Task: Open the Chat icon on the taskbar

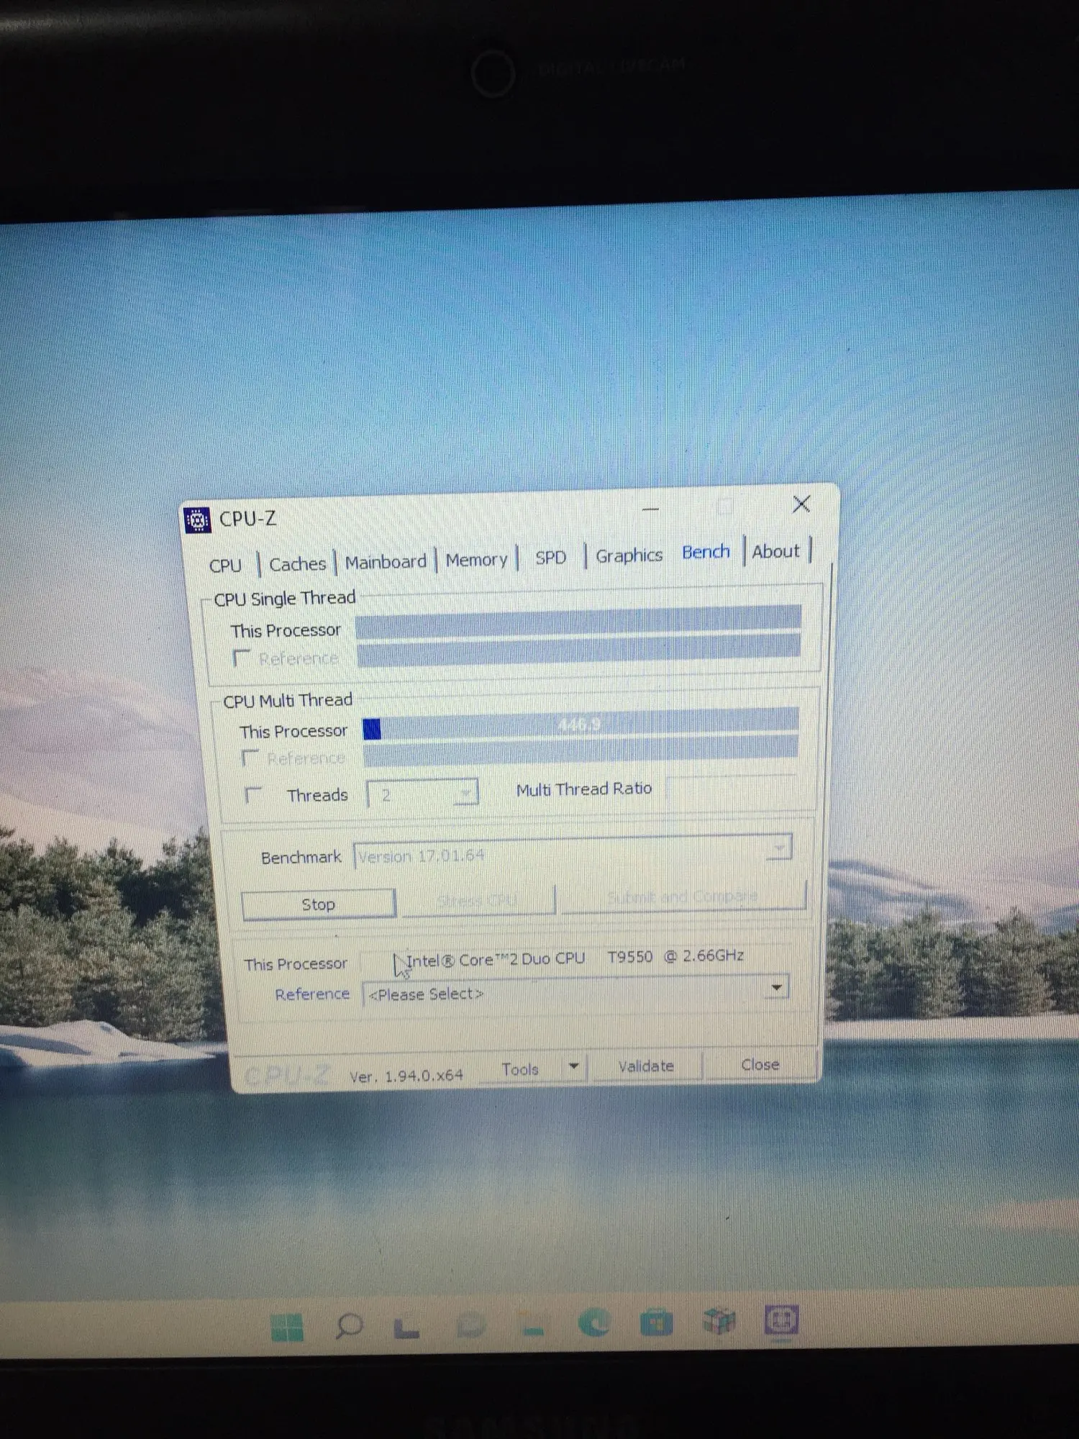Action: [x=470, y=1324]
